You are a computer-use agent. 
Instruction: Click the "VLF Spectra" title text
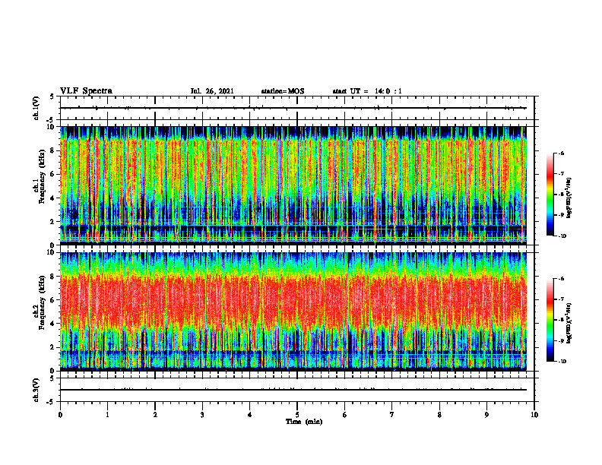point(86,91)
